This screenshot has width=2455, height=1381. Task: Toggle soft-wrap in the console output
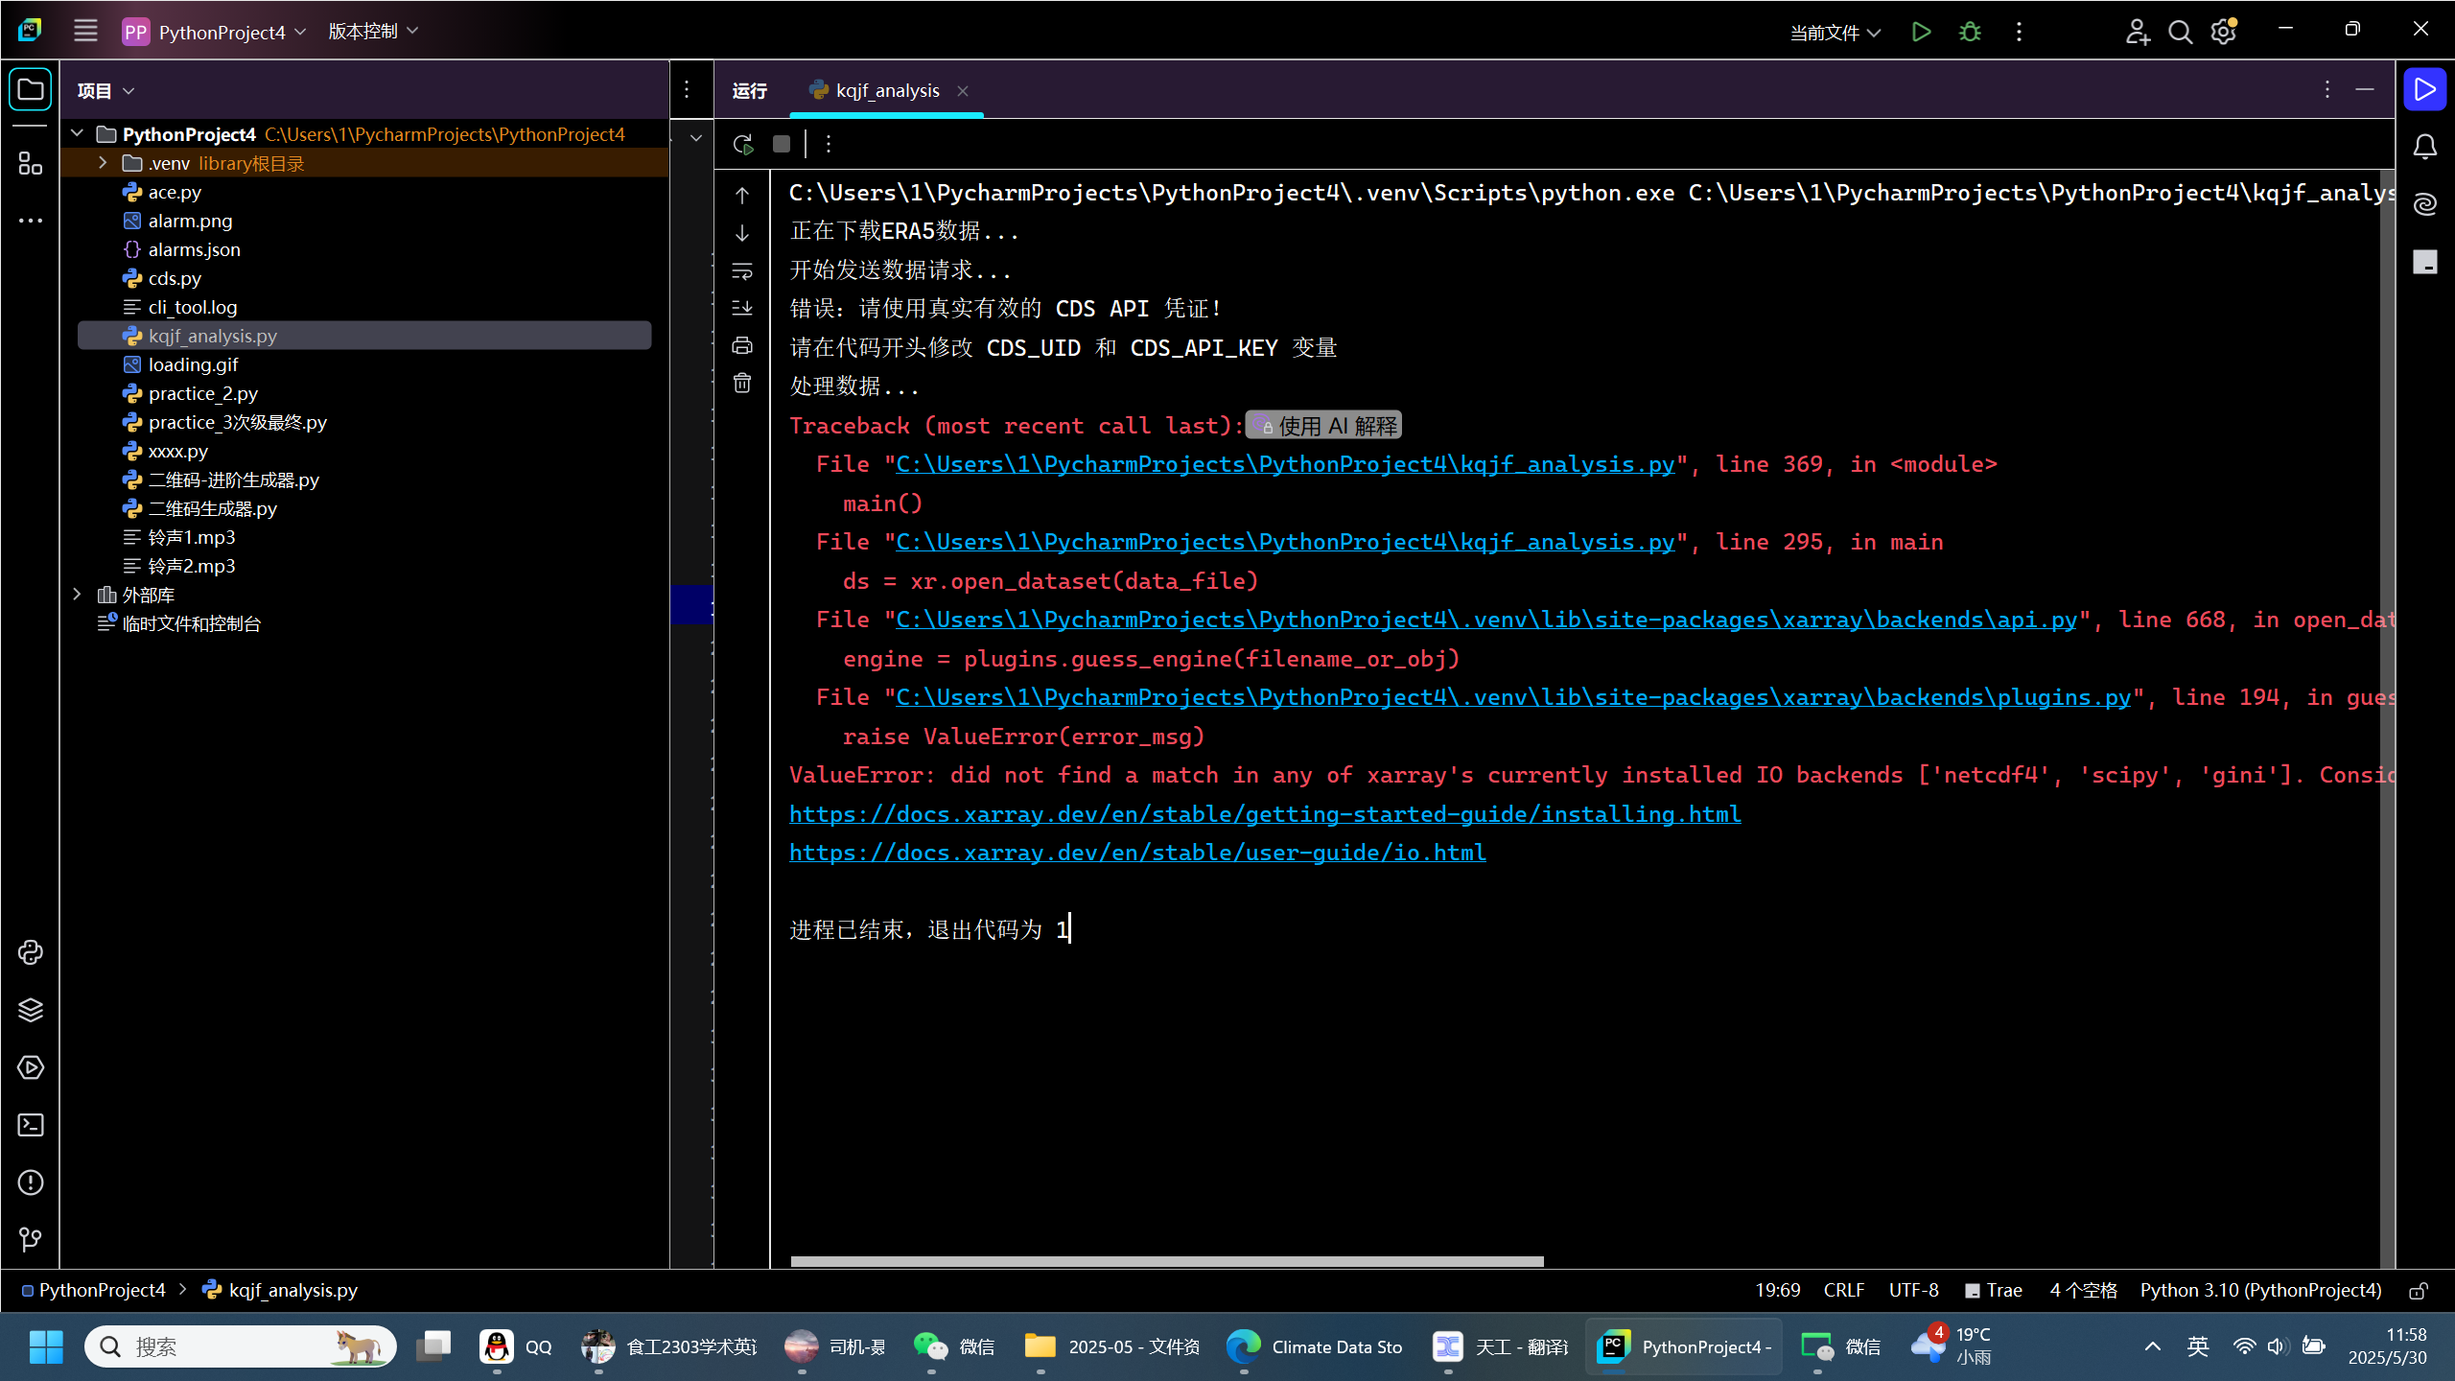742,271
